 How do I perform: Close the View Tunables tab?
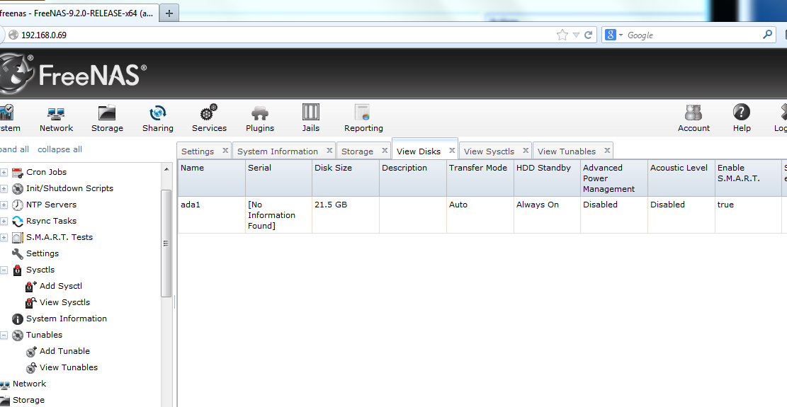pyautogui.click(x=607, y=150)
